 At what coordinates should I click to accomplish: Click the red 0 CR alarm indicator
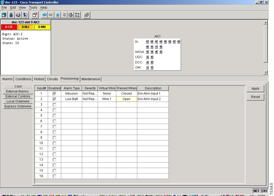(x=9, y=27)
